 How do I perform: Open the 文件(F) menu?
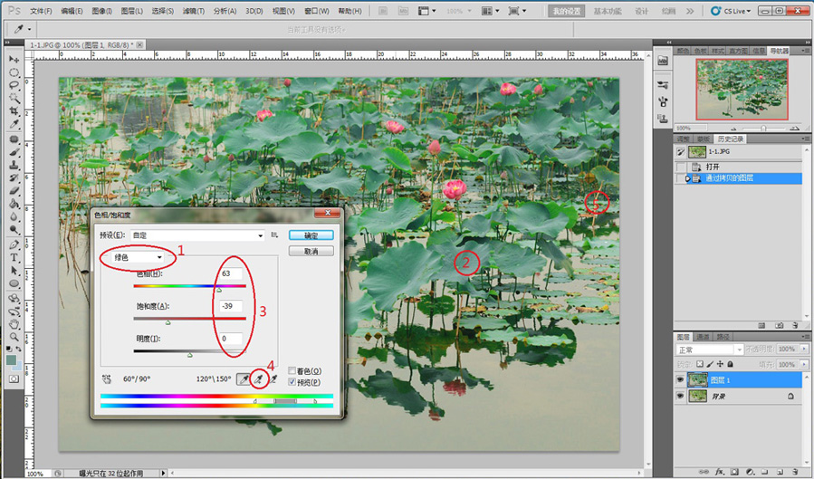[41, 11]
